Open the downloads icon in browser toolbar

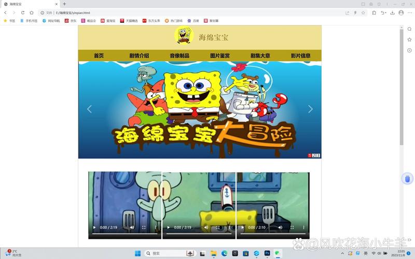(x=393, y=12)
